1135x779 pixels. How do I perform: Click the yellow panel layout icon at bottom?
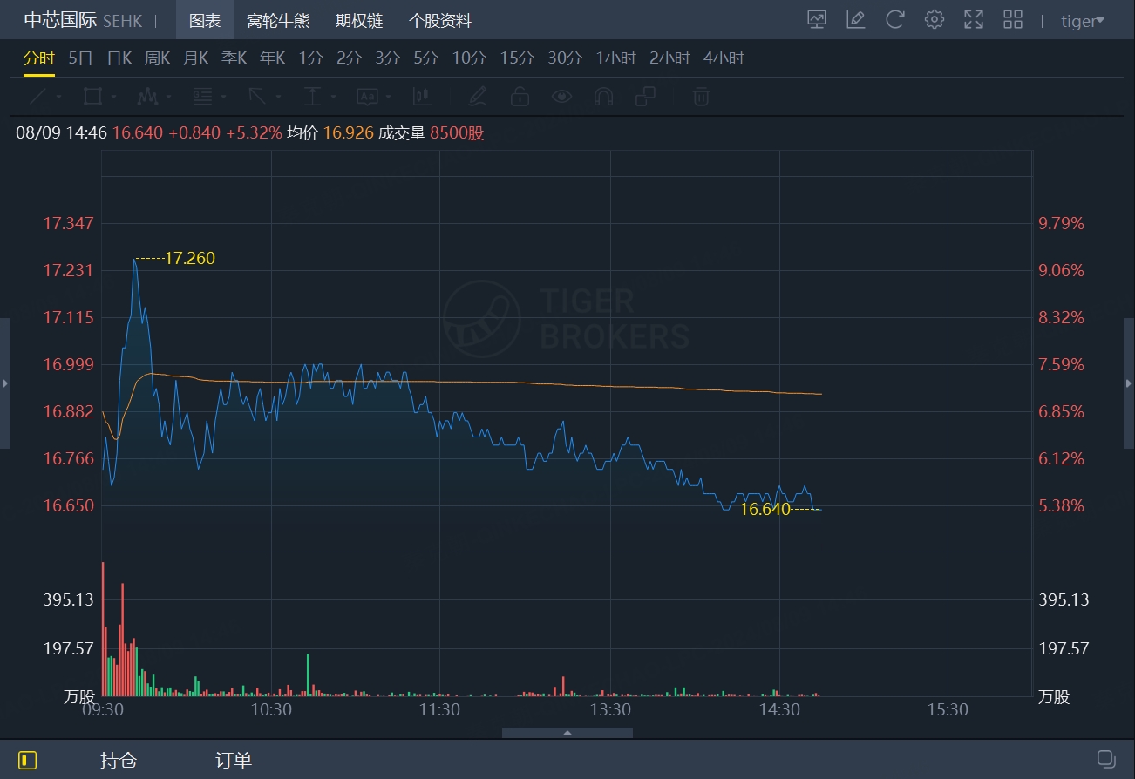28,760
